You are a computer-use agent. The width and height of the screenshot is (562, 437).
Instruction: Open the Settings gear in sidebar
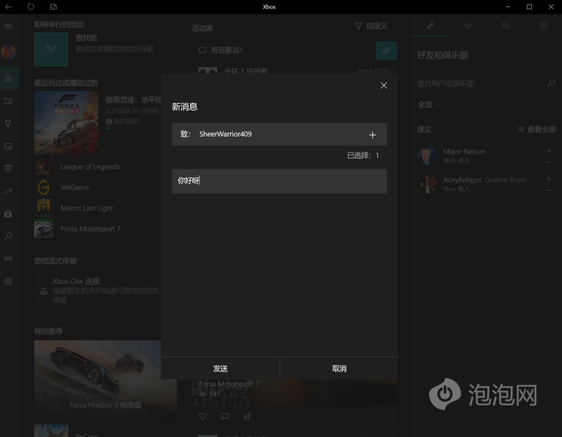pos(8,282)
